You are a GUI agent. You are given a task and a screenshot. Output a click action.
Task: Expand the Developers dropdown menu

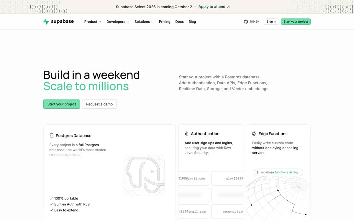tap(117, 22)
